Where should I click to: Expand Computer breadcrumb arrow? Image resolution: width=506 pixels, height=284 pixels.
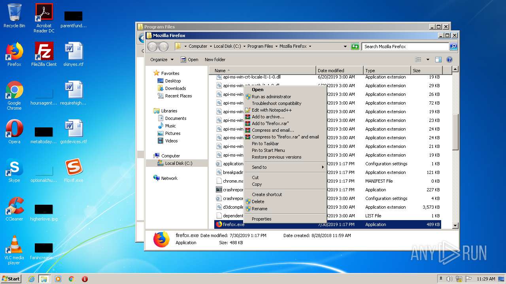click(211, 47)
